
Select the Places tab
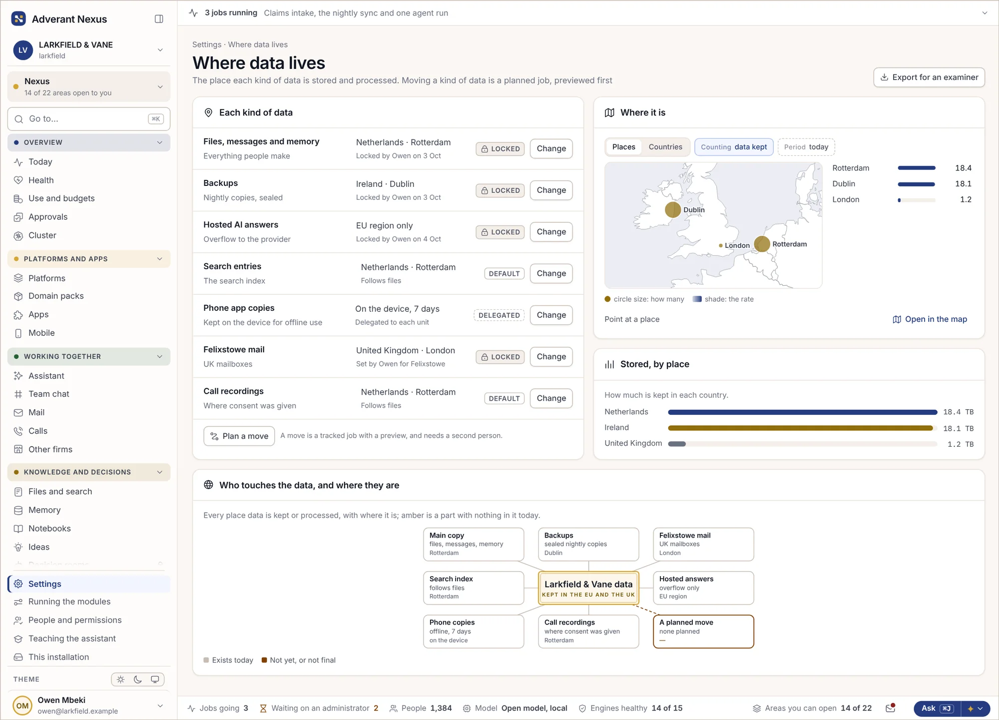[x=623, y=147]
